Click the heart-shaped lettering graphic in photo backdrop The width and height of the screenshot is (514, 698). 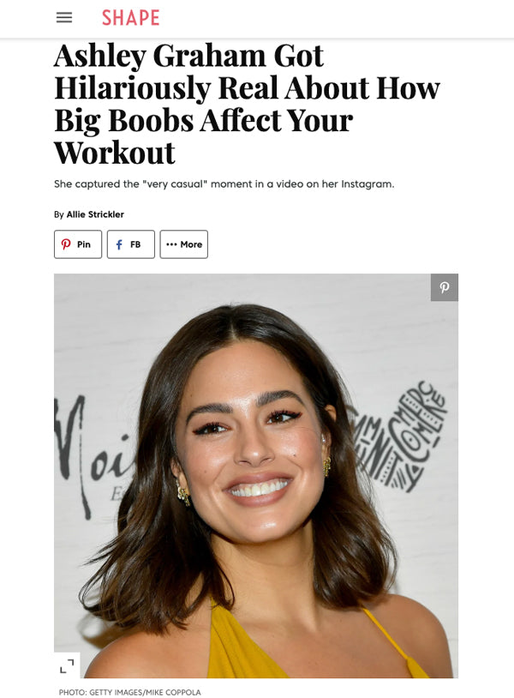tap(400, 436)
